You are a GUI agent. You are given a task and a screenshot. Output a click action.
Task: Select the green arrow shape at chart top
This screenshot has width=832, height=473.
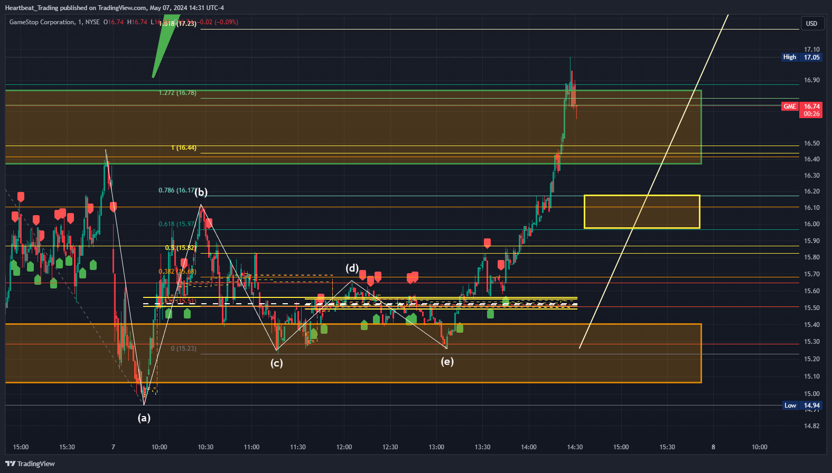[x=165, y=47]
